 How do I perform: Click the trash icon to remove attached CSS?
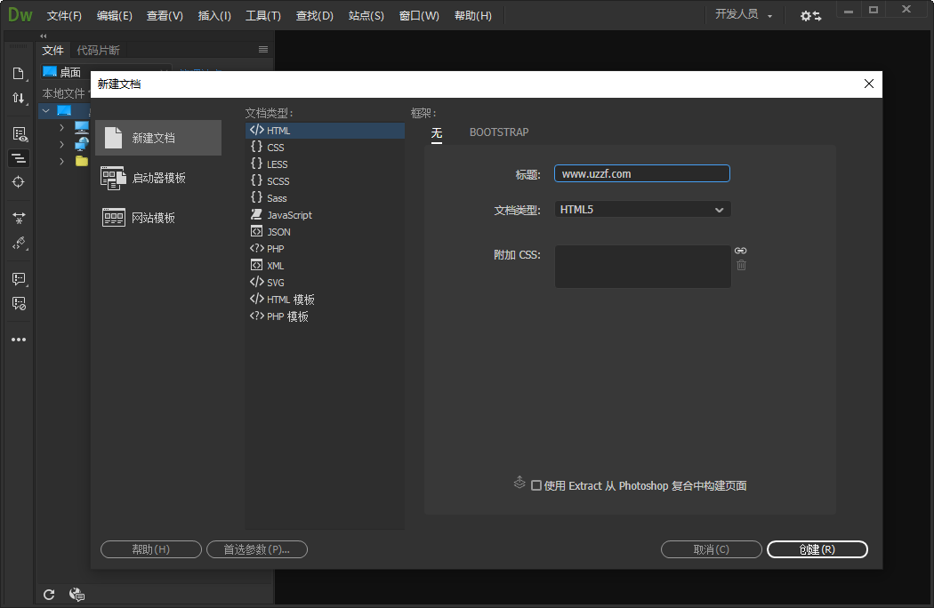coord(741,265)
